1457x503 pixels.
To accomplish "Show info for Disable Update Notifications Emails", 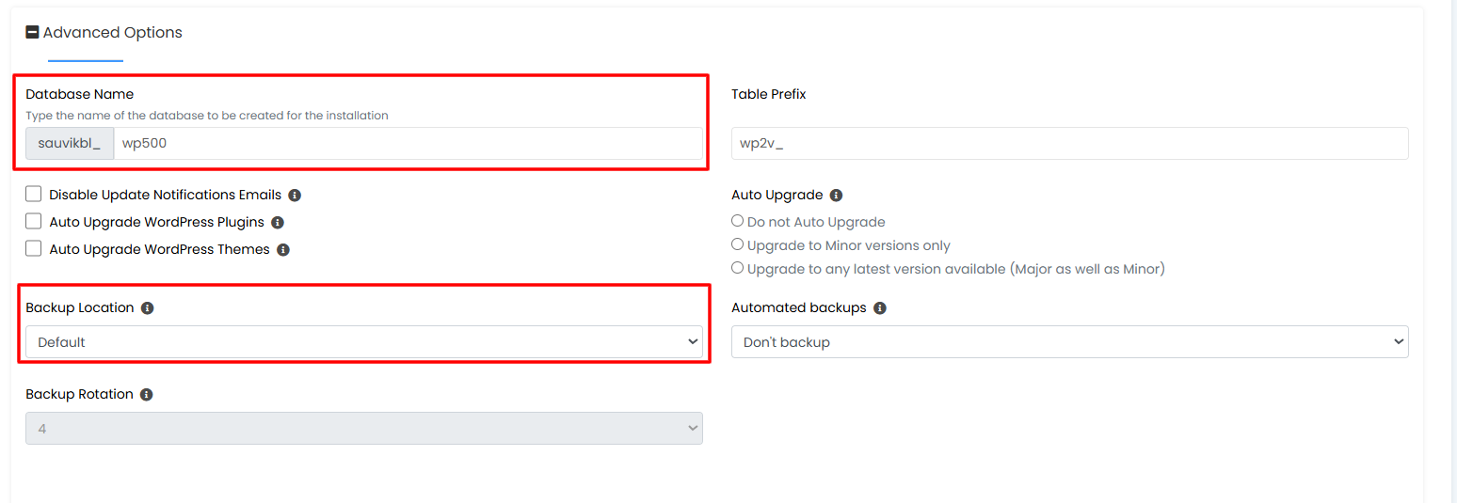I will point(295,196).
